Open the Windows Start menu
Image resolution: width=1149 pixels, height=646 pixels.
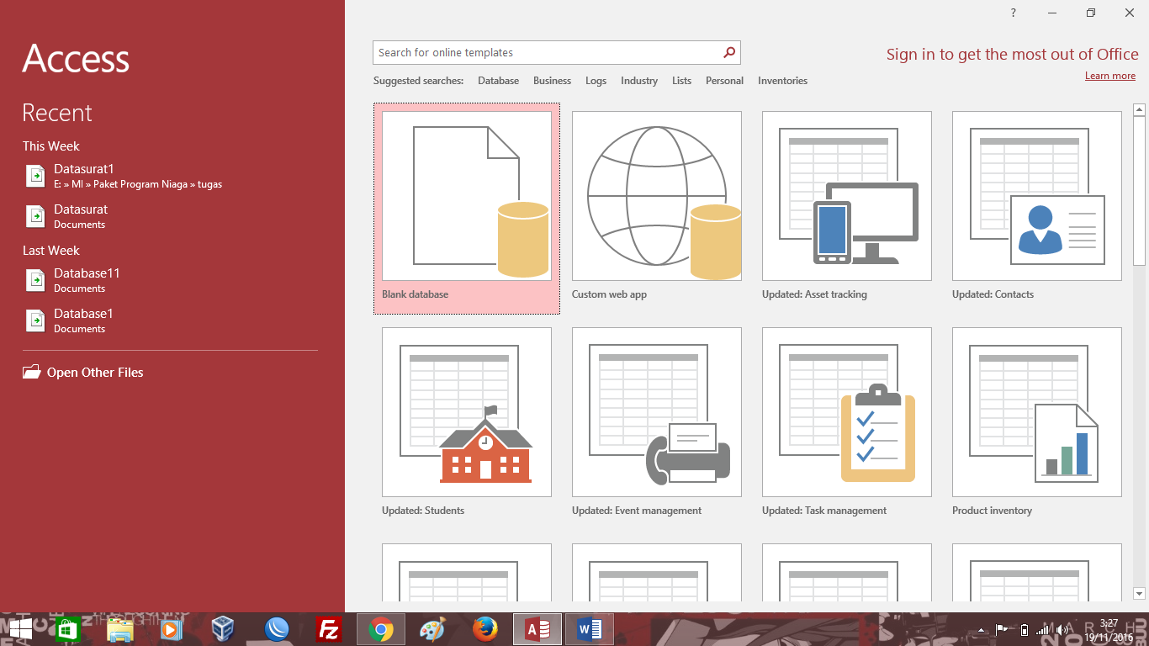(x=20, y=629)
